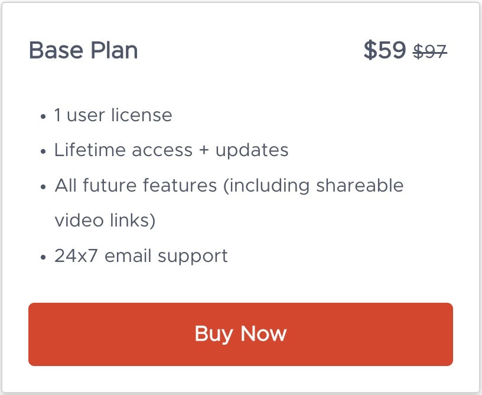The image size is (482, 395).
Task: Click the "video links)" continuation line
Action: point(105,221)
